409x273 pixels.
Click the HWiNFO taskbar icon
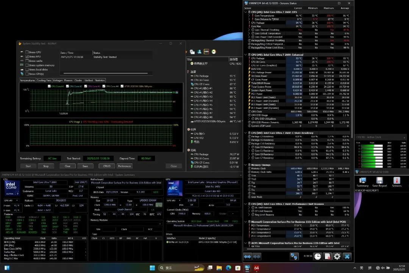[x=247, y=268]
